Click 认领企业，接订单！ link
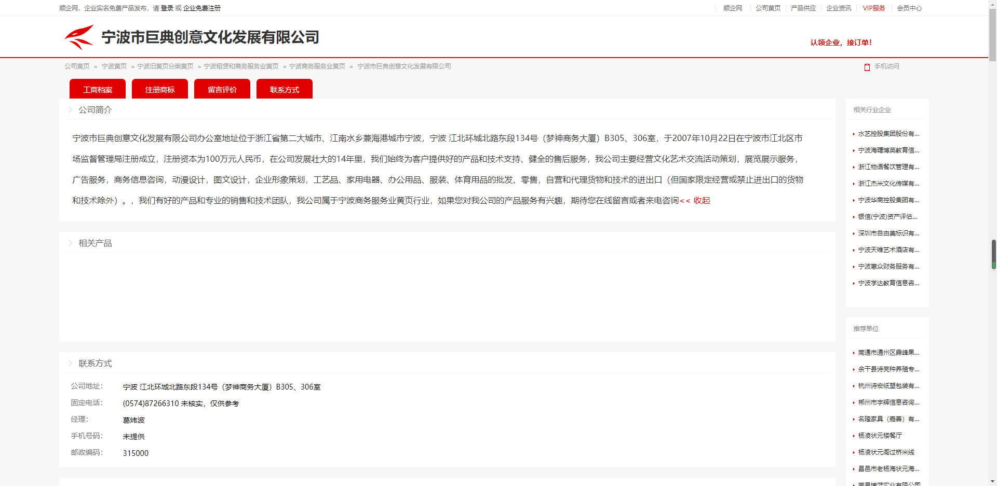997x486 pixels. (x=841, y=43)
